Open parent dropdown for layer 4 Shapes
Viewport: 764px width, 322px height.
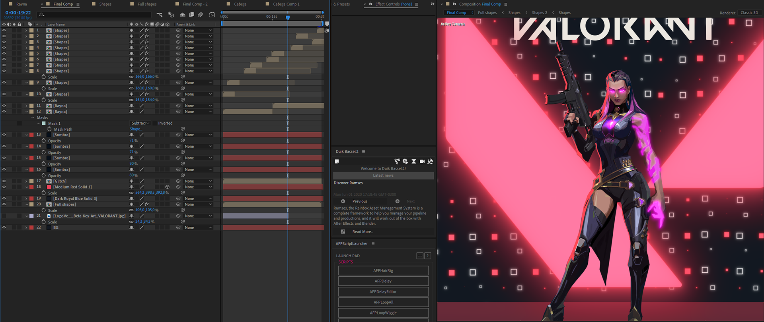(x=198, y=48)
